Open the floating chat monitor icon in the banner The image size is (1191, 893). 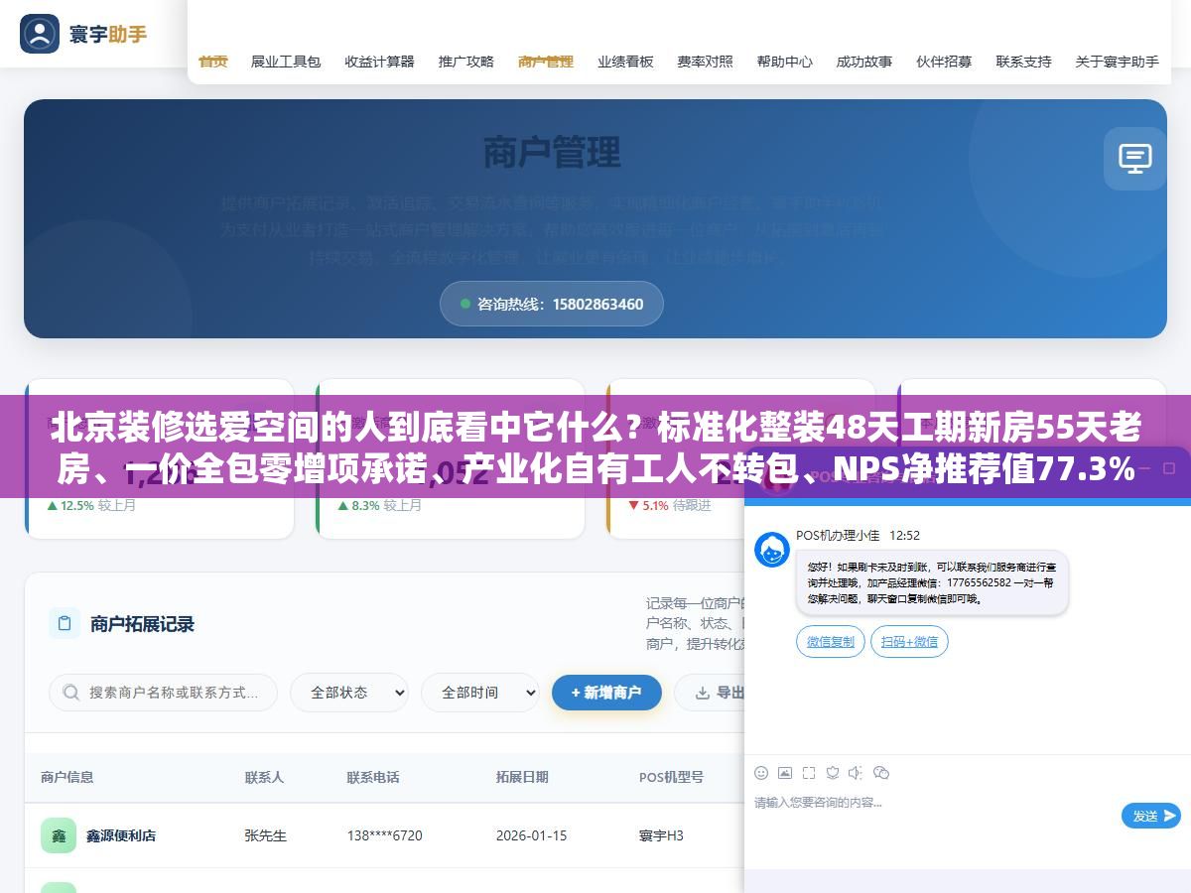pyautogui.click(x=1134, y=158)
